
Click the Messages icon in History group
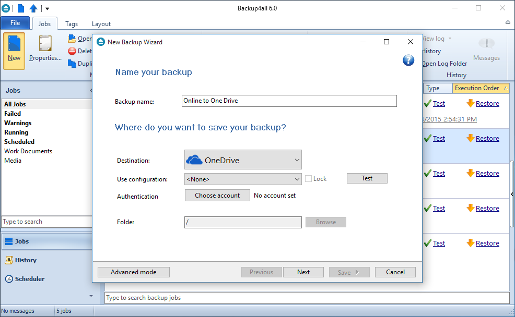(x=486, y=44)
